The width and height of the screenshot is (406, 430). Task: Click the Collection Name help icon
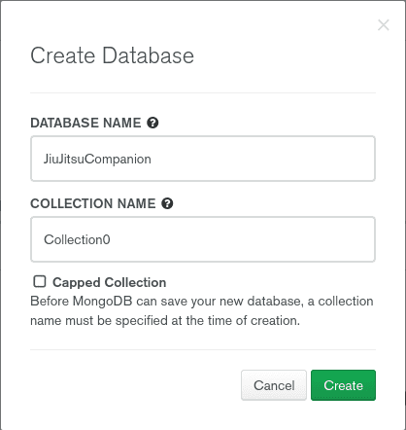[x=167, y=203]
